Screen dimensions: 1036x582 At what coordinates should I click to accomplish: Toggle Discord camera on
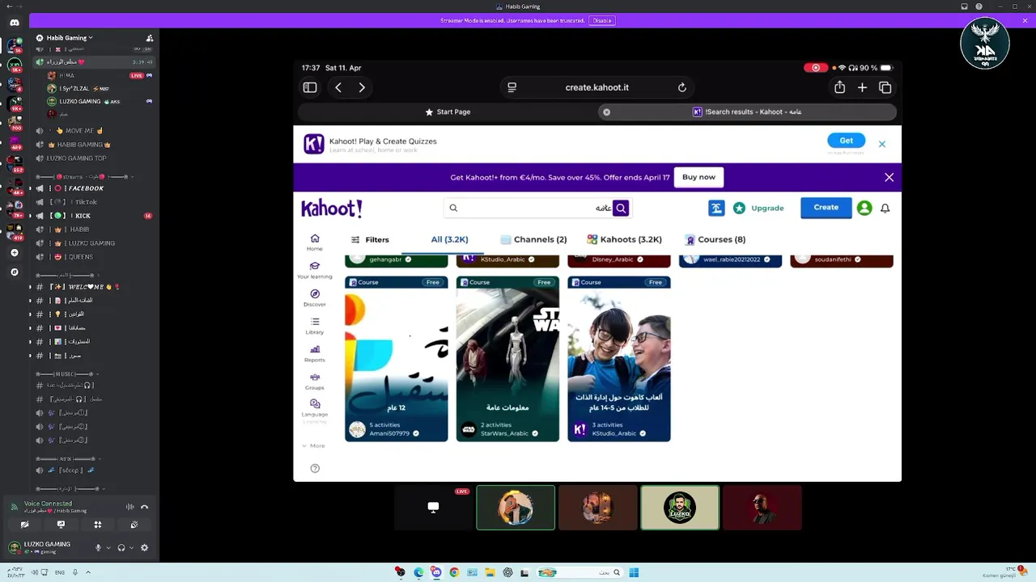tap(24, 525)
